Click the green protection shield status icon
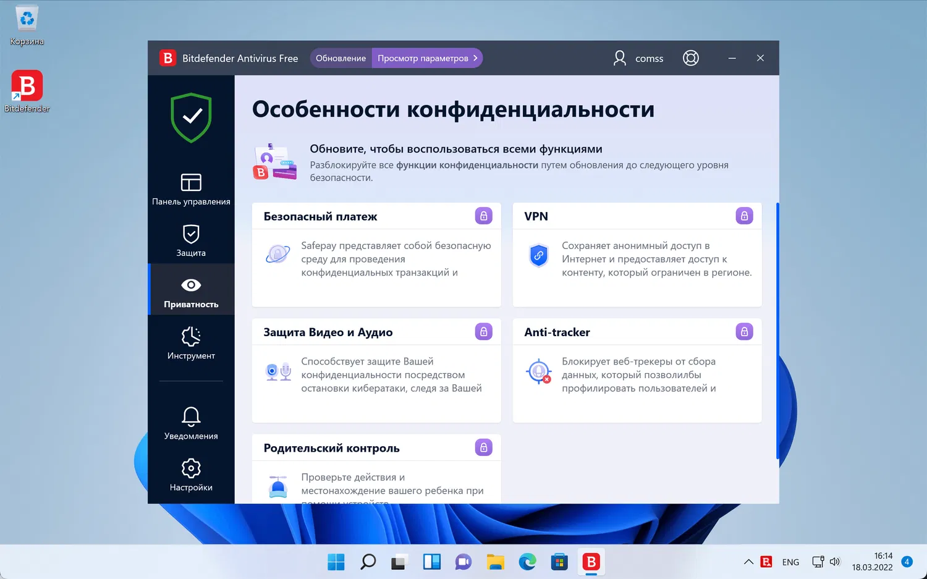Viewport: 927px width, 579px height. tap(192, 117)
